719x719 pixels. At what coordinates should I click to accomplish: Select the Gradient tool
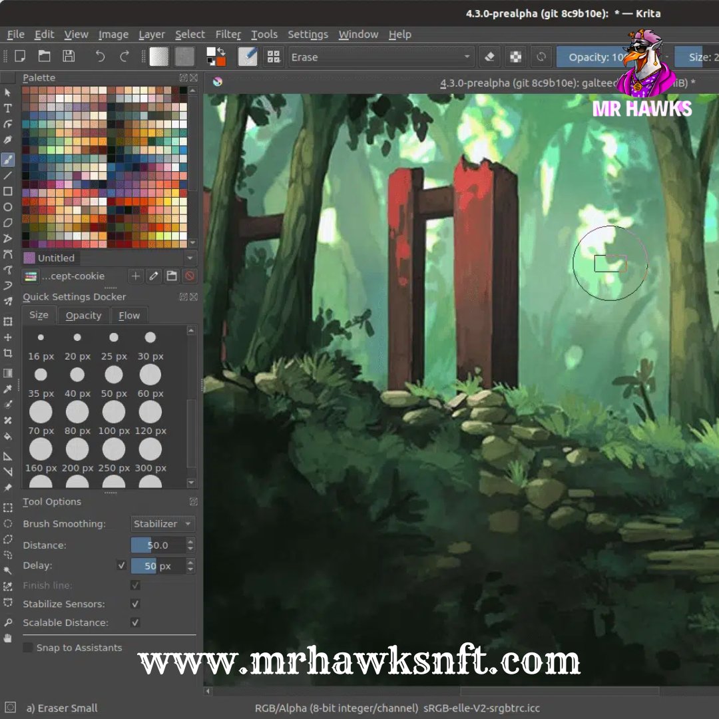tap(8, 373)
